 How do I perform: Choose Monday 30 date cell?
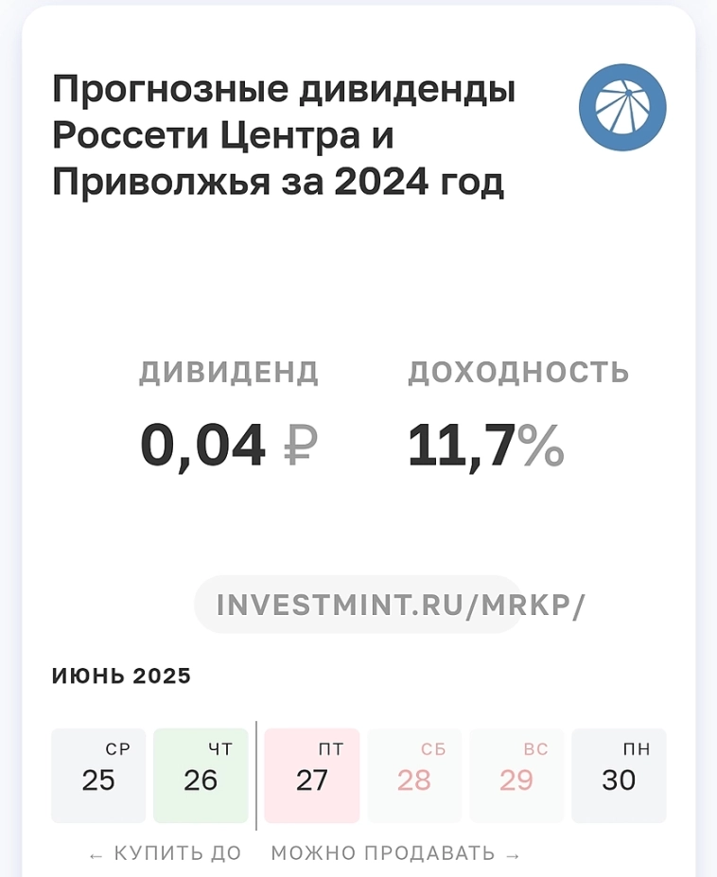point(619,775)
